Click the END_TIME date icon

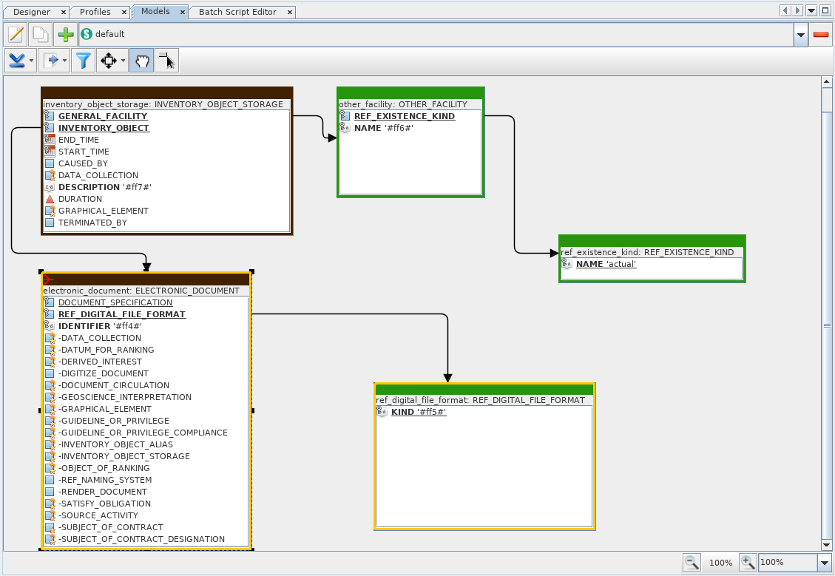(50, 140)
